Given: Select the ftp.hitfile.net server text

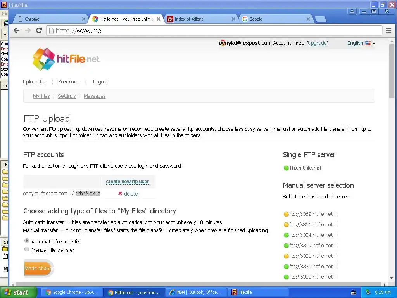Looking at the screenshot, I should [x=306, y=168].
